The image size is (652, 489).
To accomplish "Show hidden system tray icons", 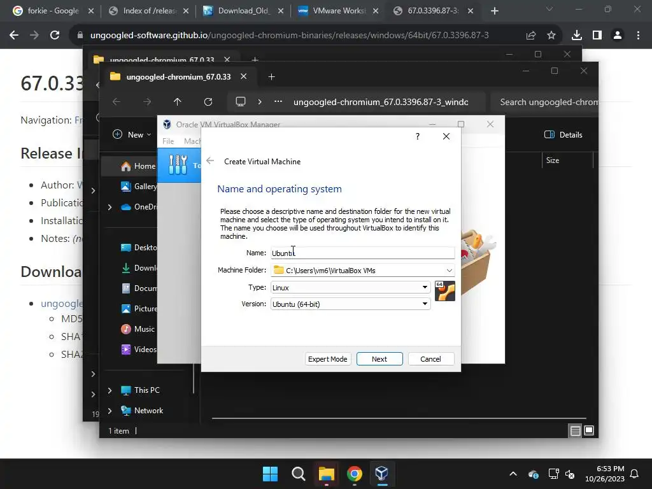I will pyautogui.click(x=513, y=474).
